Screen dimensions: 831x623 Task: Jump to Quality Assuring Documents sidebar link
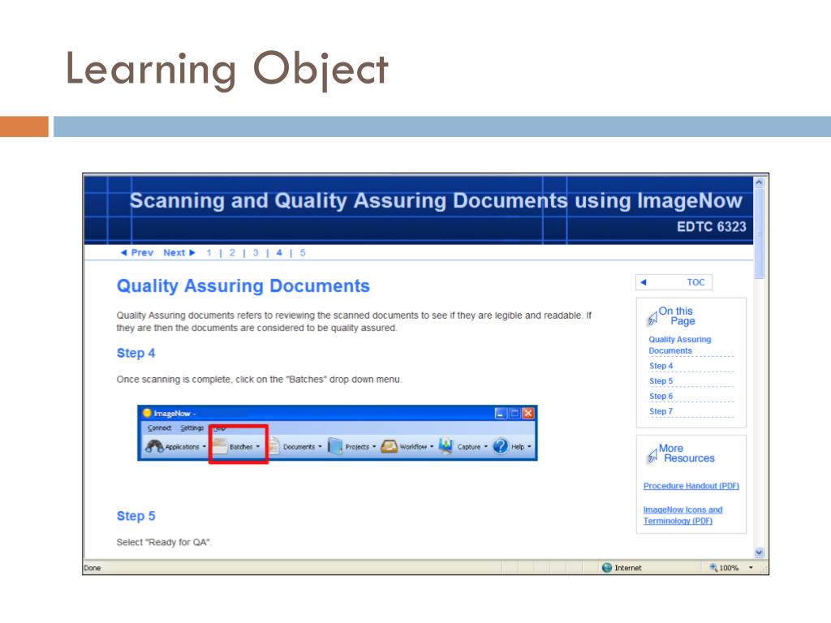point(680,345)
